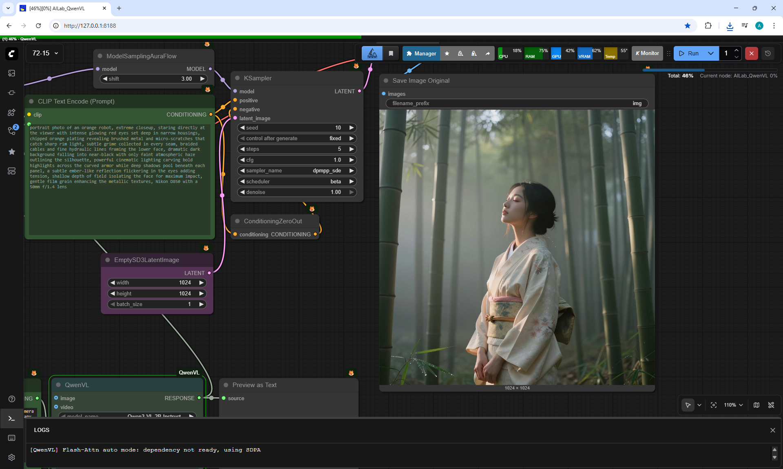Click the red cancel run button
The height and width of the screenshot is (469, 783).
pos(751,53)
